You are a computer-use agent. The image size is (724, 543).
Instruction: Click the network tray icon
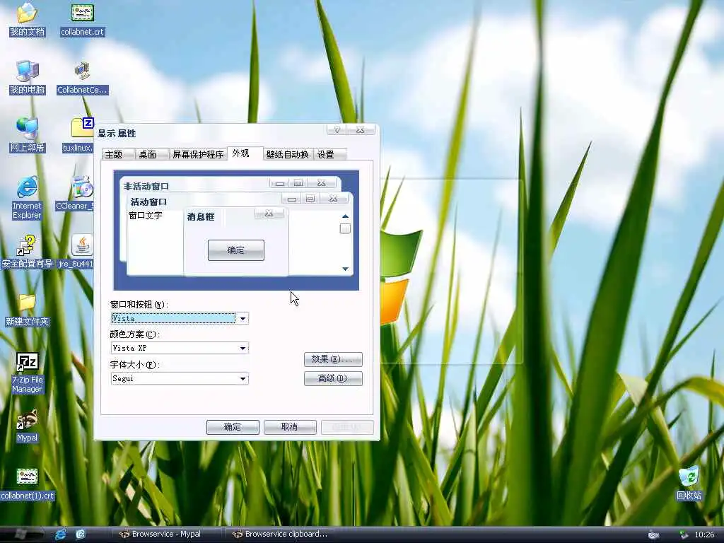pos(684,535)
